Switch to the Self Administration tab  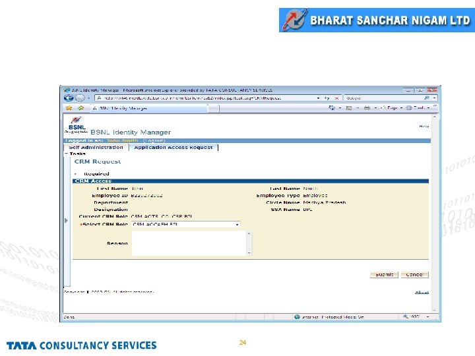point(96,148)
